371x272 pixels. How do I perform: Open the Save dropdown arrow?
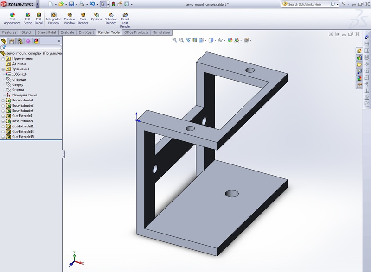point(77,4)
